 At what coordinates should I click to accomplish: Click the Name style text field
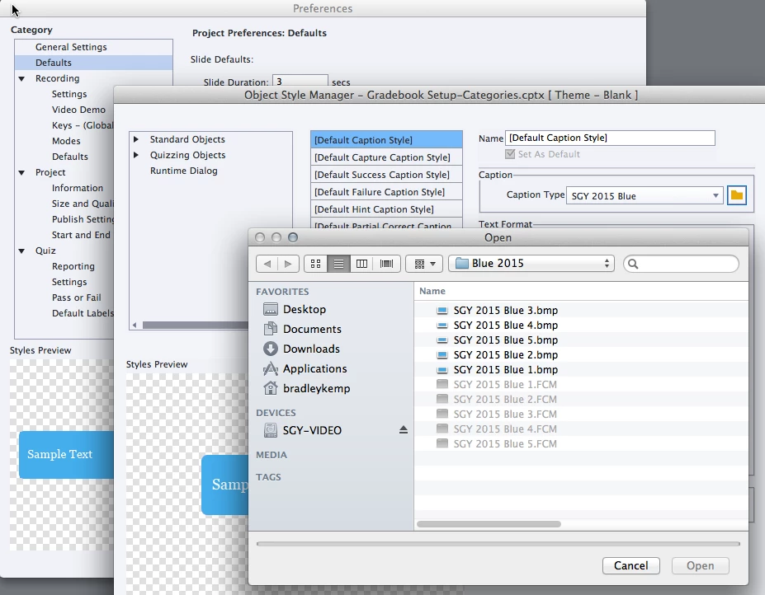610,138
